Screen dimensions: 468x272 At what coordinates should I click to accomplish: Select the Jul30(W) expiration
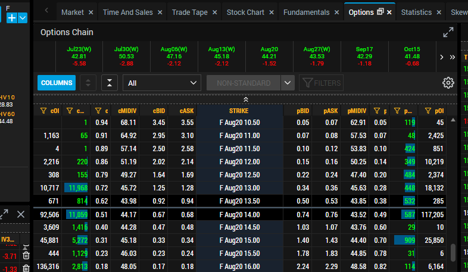pos(126,57)
